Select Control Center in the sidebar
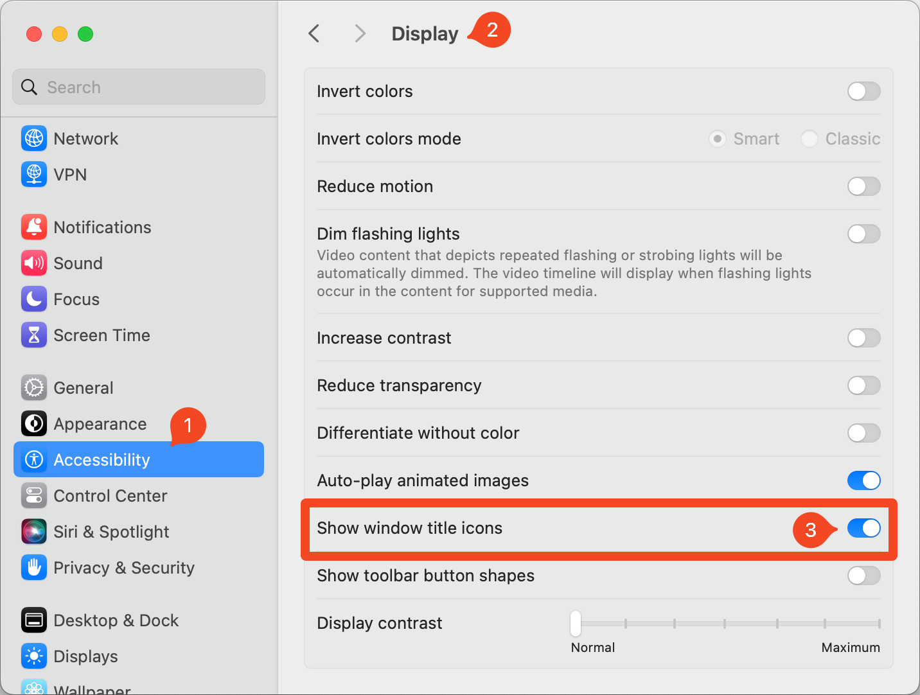This screenshot has height=695, width=920. point(110,496)
